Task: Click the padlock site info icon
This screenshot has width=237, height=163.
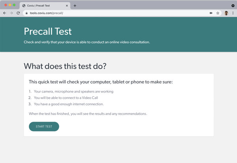Action: 26,13
